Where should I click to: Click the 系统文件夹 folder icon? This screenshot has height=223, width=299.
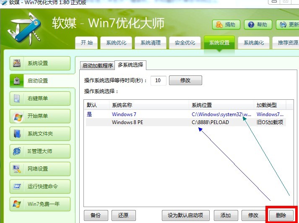pyautogui.click(x=17, y=134)
